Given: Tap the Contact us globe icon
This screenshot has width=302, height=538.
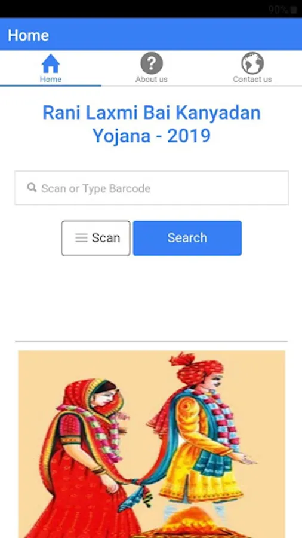Looking at the screenshot, I should click(252, 63).
